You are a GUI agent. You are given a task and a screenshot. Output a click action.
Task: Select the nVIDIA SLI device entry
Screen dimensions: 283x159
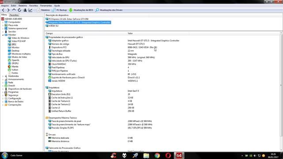click(x=52, y=26)
